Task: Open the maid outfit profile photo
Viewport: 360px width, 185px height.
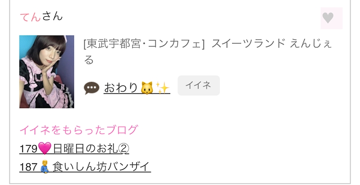Action: [47, 72]
